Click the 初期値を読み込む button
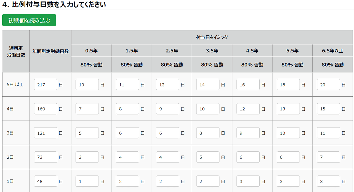 (29, 20)
